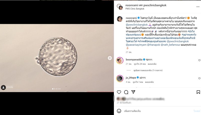Select second carousel dot indicator

55,89
